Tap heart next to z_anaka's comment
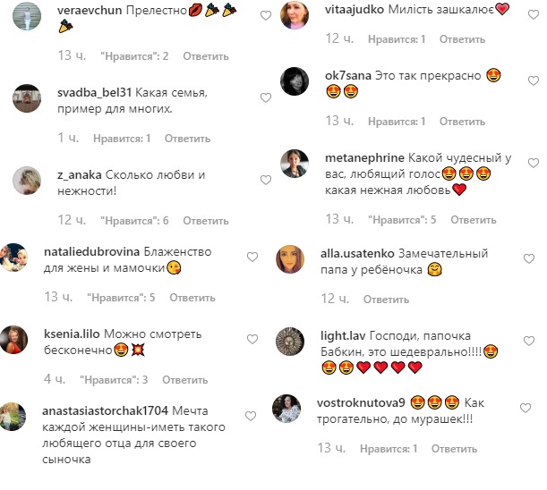Image resolution: width=547 pixels, height=490 pixels. (266, 180)
